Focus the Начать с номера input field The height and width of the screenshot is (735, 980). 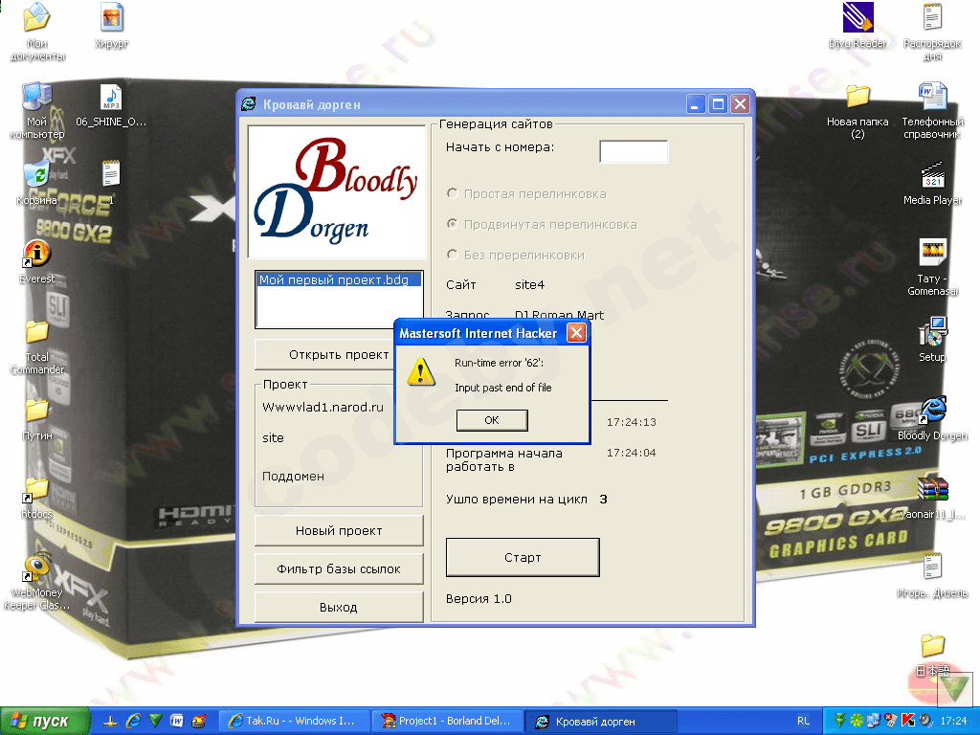point(634,151)
